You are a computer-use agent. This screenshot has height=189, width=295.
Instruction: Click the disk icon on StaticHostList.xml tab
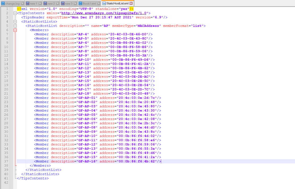[x=104, y=3]
